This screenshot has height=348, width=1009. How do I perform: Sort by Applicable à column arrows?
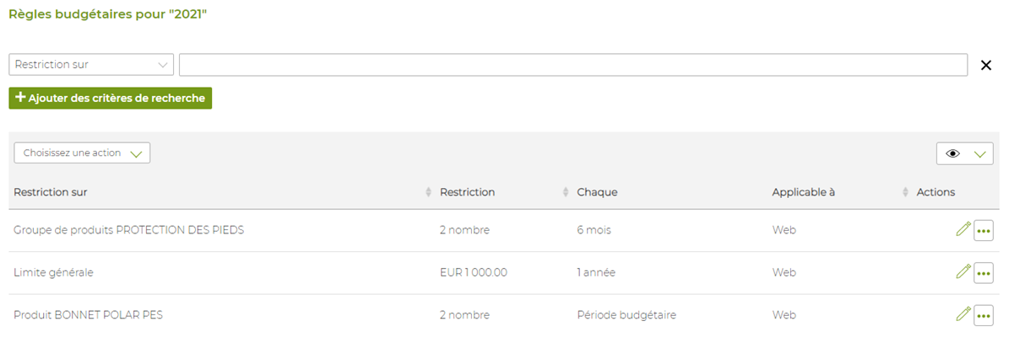(905, 192)
